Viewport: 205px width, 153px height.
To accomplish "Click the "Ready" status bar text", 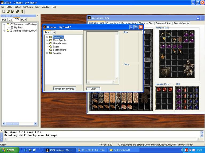I will tap(3, 145).
